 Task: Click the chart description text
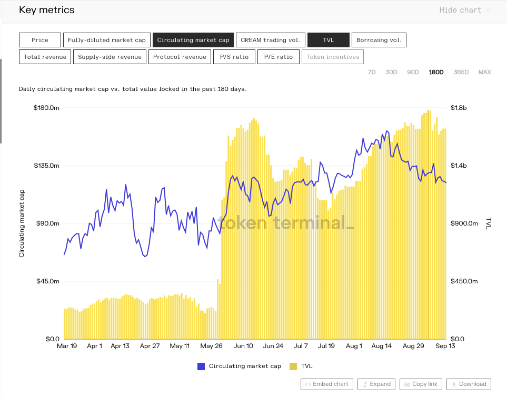pos(133,89)
